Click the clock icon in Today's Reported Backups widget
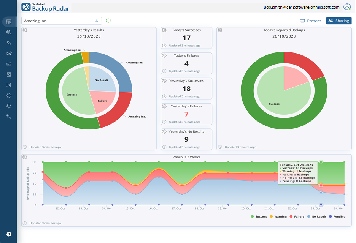 [220, 147]
